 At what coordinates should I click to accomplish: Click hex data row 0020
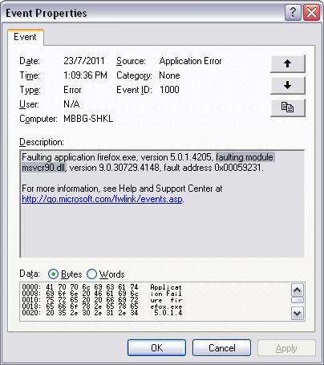point(102,313)
